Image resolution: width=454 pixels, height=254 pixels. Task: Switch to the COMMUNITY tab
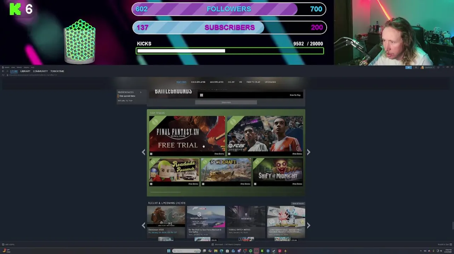(40, 71)
